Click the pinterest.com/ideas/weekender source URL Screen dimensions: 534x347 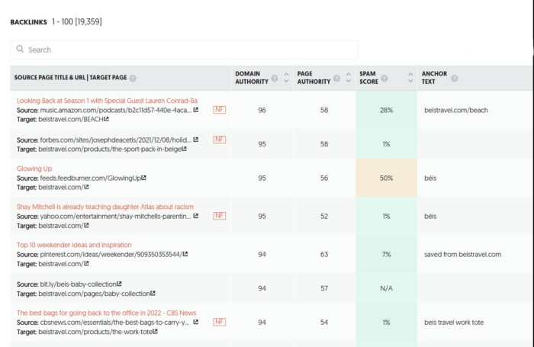111,254
